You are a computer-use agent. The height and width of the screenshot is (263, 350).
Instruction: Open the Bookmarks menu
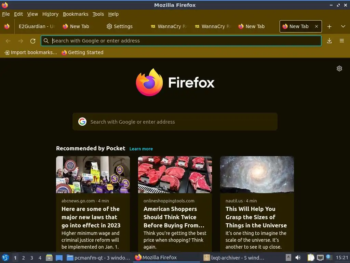76,14
